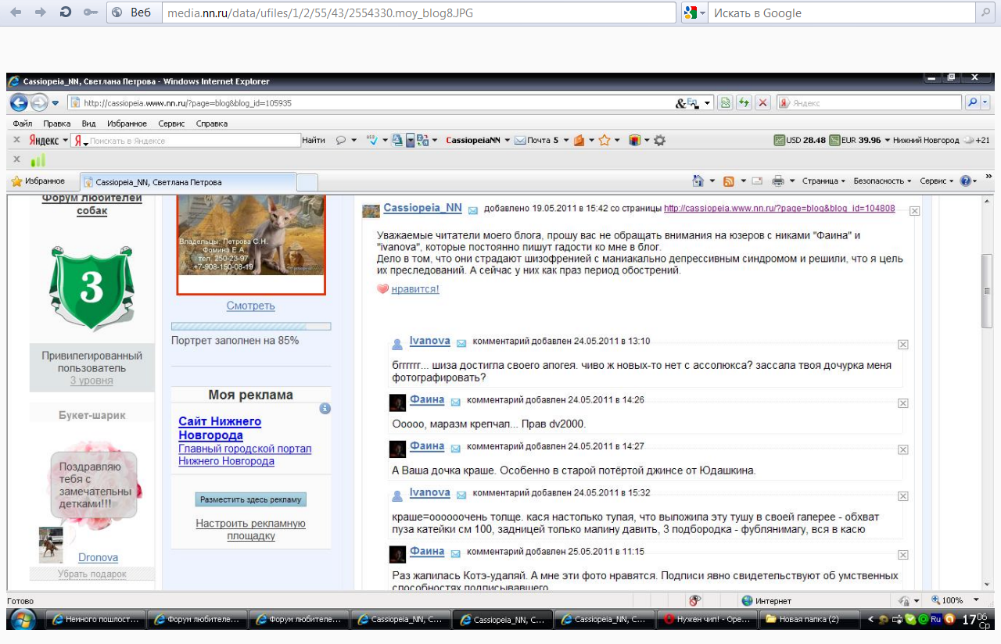The image size is (1001, 644).
Task: Open address bar history dropdown in IE
Action: [x=708, y=102]
